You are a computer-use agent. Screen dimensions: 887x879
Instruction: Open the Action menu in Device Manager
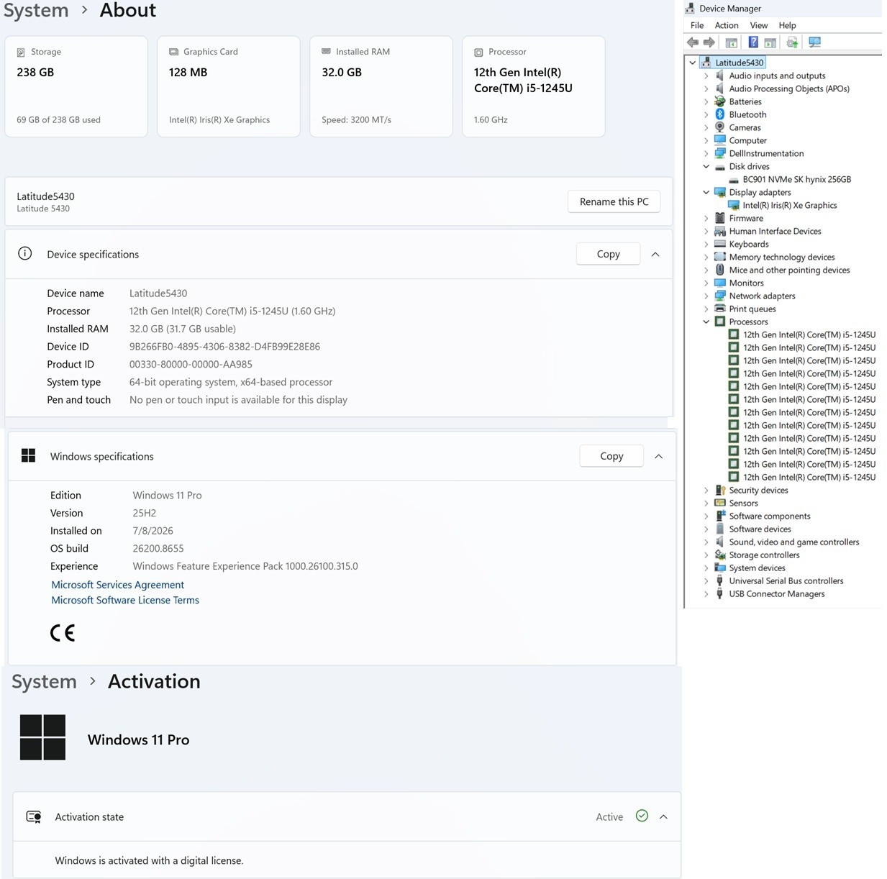coord(727,25)
